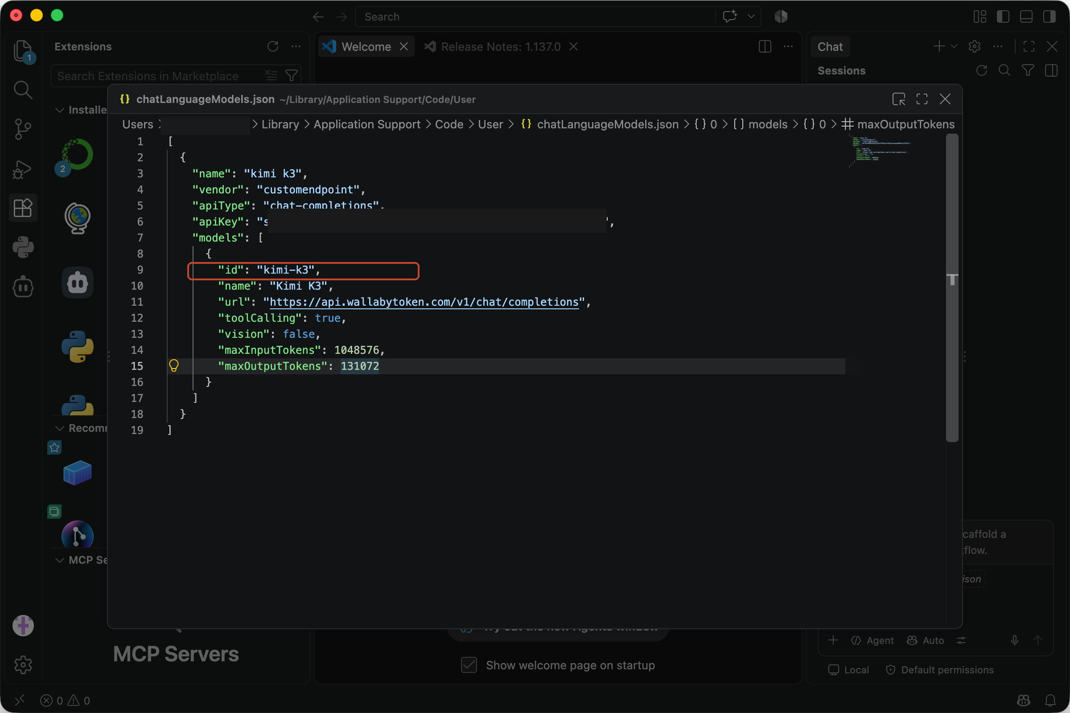Toggle the secondary side bar layout button
This screenshot has height=713, width=1070.
pos(1049,17)
